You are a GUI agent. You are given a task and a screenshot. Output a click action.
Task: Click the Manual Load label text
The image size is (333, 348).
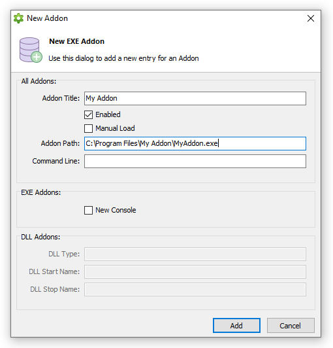(x=115, y=128)
